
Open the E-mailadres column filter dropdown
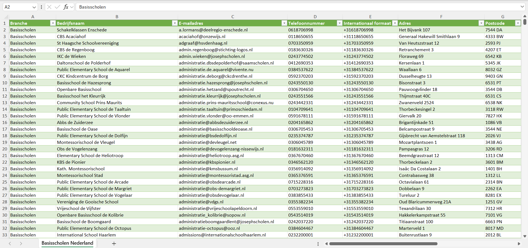284,23
